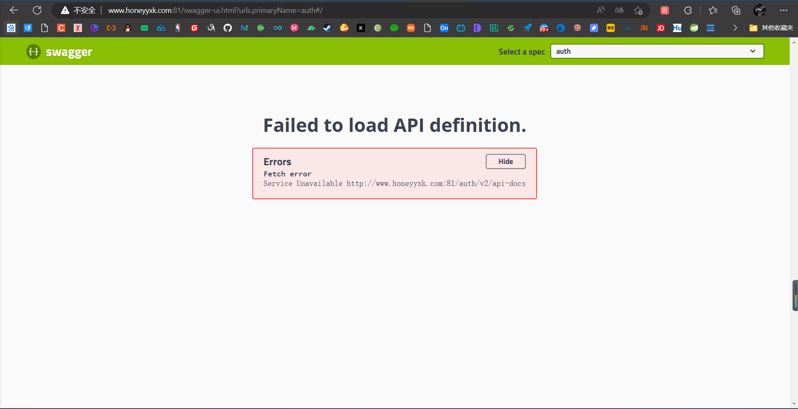Open the Bilibili TV bookmark
The height and width of the screenshot is (409, 798).
pos(461,28)
